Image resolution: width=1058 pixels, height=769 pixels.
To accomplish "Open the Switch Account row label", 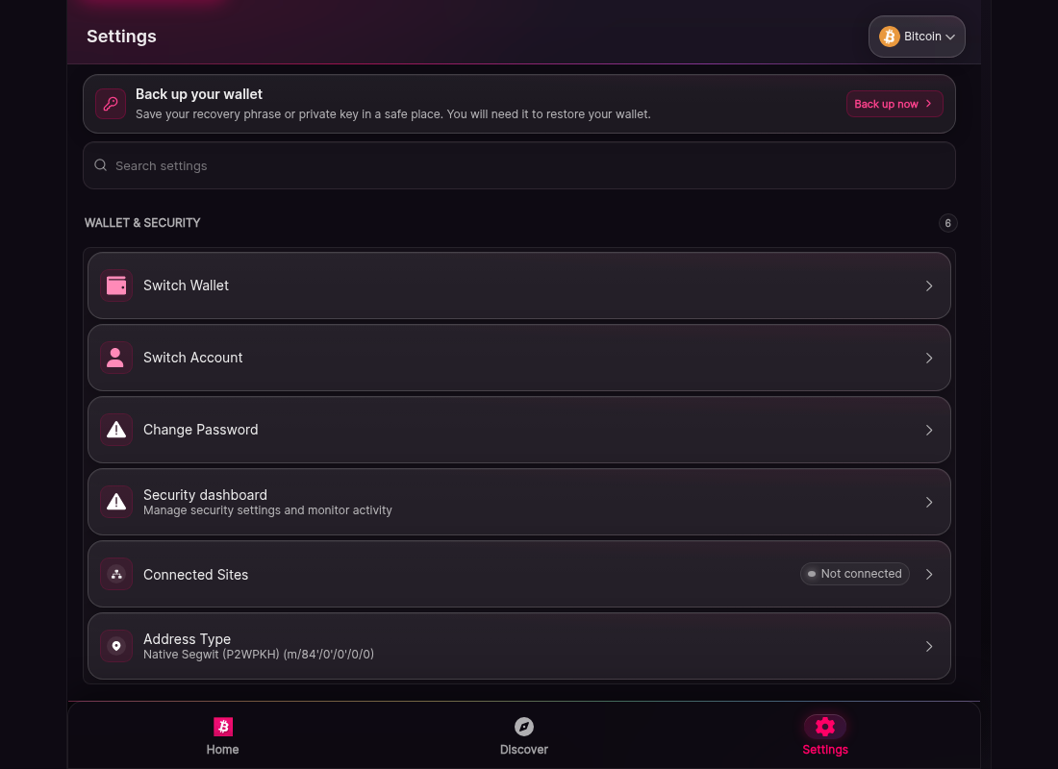I will coord(193,358).
